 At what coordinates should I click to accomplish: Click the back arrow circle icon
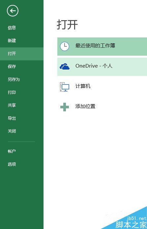[x=13, y=11]
